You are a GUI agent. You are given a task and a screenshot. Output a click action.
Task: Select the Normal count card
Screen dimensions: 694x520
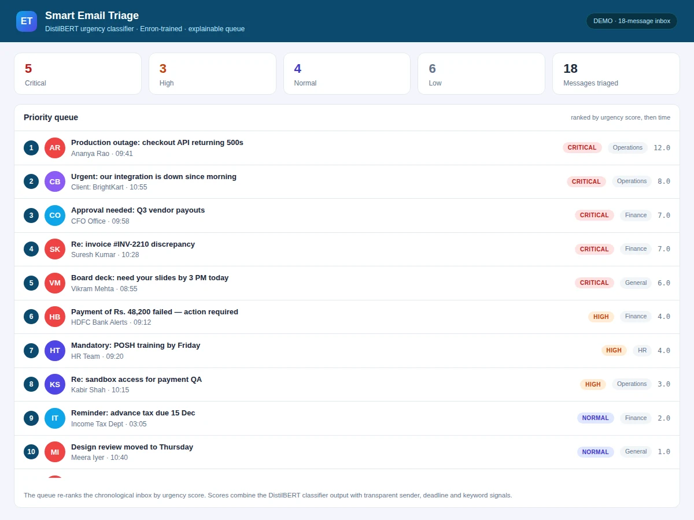pos(347,74)
